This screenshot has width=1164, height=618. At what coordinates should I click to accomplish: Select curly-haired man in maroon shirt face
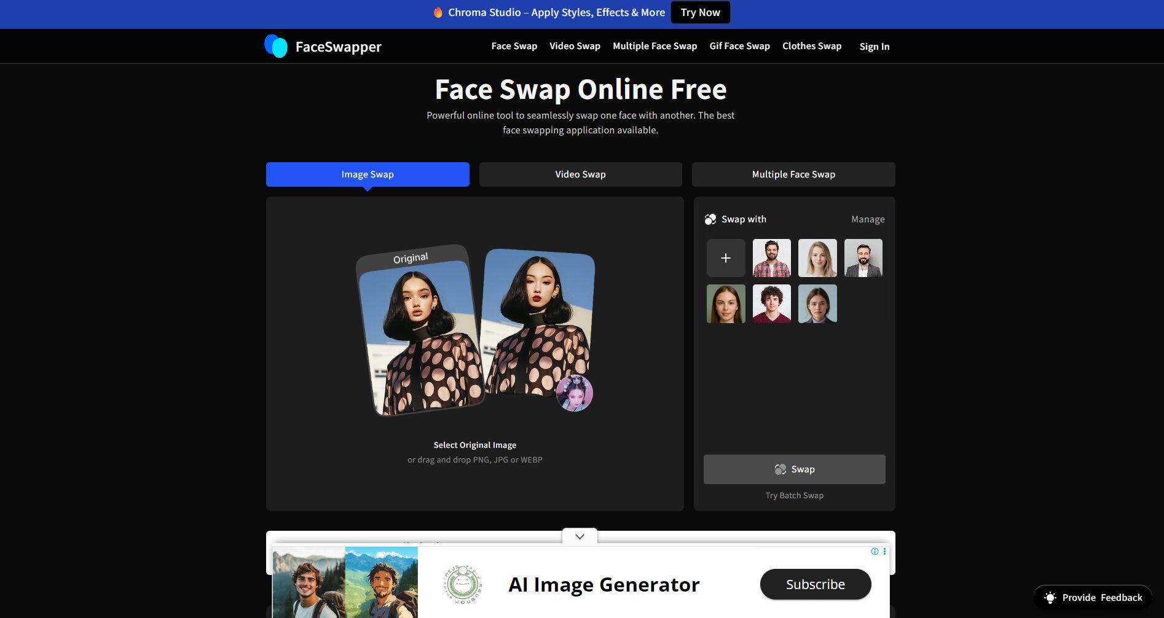772,303
